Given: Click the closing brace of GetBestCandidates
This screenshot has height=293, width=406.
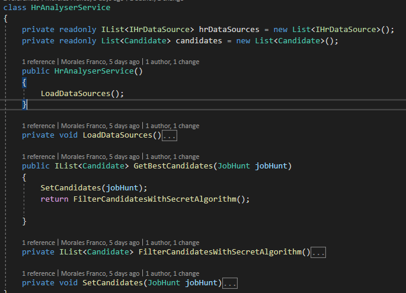Looking at the screenshot, I should coord(24,221).
